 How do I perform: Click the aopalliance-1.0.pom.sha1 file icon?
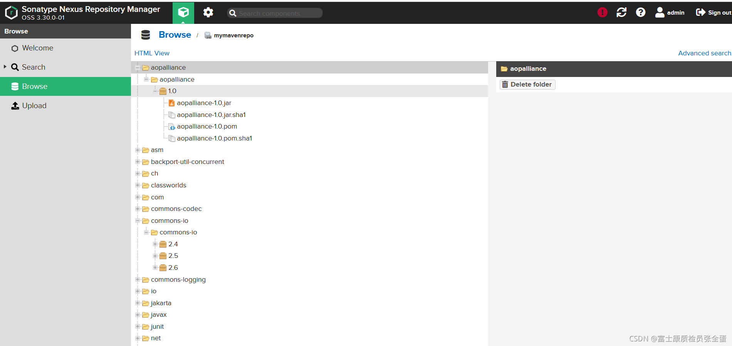tap(172, 138)
